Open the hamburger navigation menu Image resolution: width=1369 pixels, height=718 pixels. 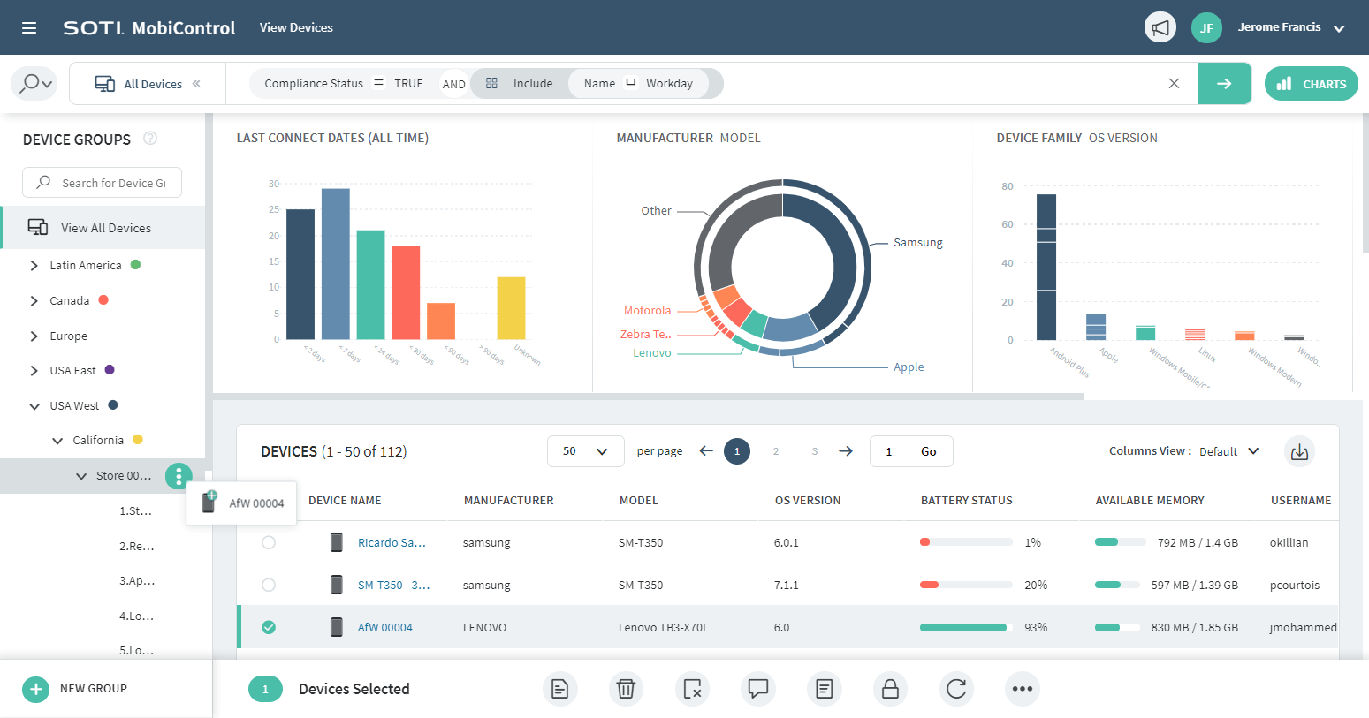[x=29, y=26]
